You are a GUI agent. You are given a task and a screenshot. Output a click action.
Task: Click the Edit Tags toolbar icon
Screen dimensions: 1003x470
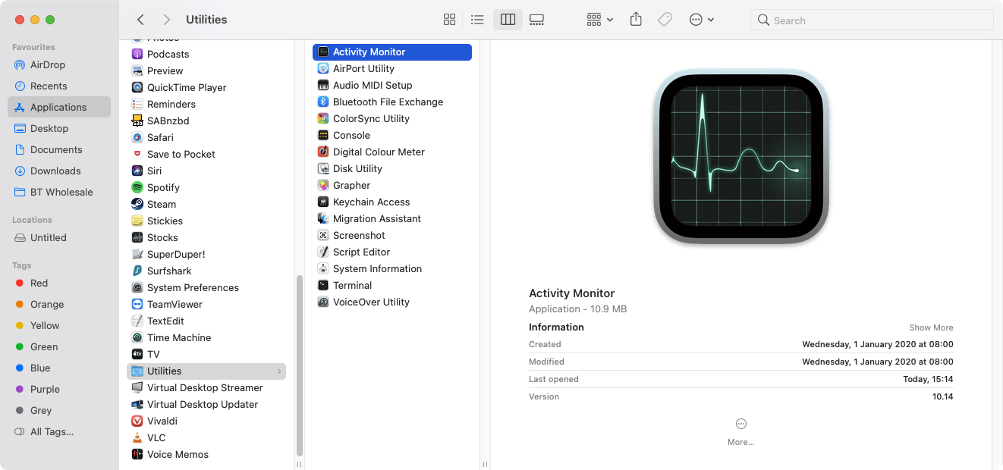coord(665,20)
